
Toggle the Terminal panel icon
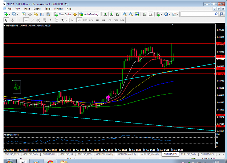[42, 14]
